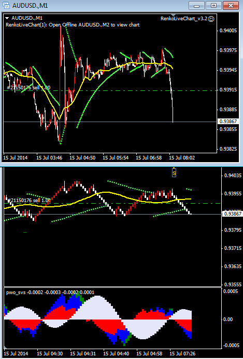This screenshot has width=243, height=359.
Task: Click the gray corner triangle in indicator window
Action: point(6,348)
